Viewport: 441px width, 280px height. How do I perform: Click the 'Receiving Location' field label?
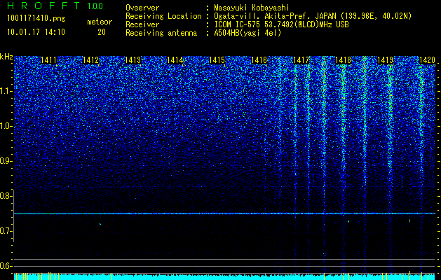coord(163,16)
